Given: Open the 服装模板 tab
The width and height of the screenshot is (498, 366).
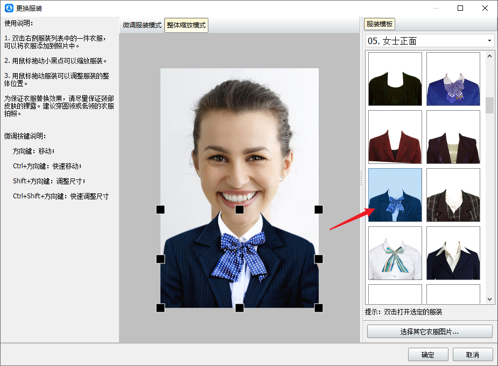Looking at the screenshot, I should (379, 24).
